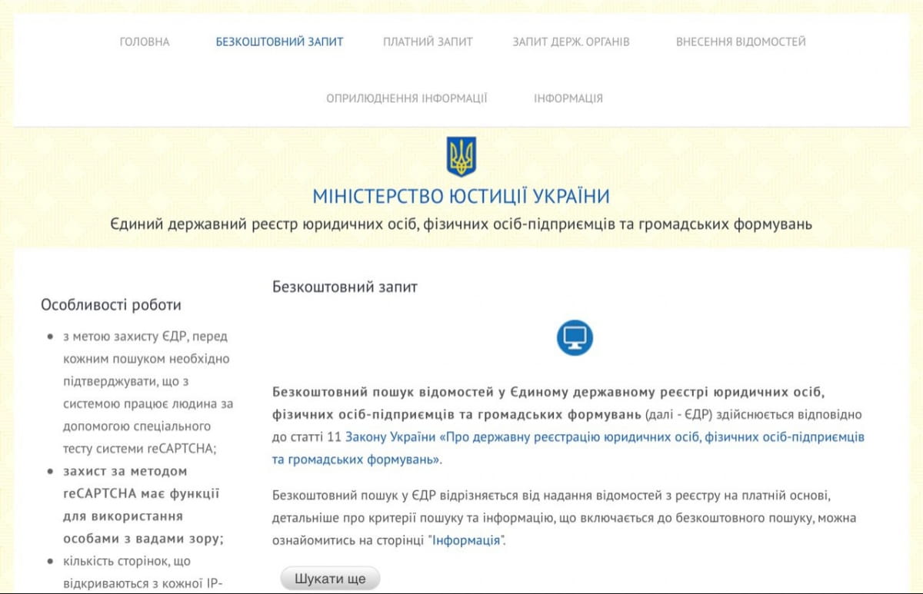Click the МІНІСТЕРСТВО ЮСТИЦІЇ УКРАЇНИ heading

pos(461,197)
